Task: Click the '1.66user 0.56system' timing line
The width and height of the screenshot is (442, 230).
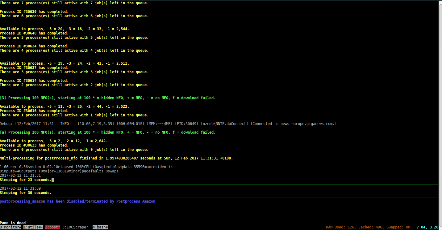Action: click(x=86, y=167)
